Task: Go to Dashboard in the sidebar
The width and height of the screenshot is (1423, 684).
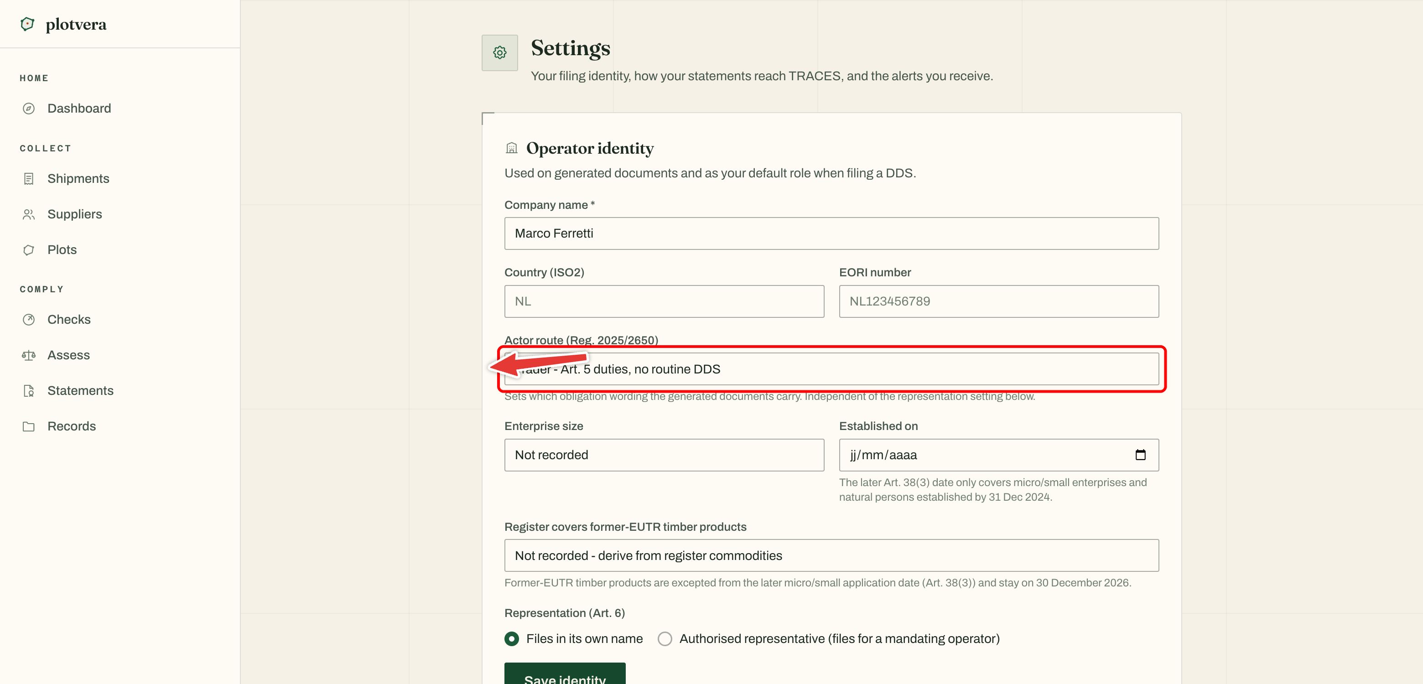Action: 79,108
